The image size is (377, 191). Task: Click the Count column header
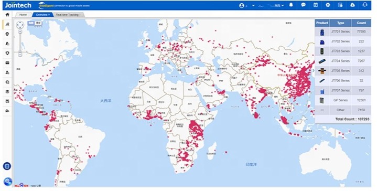[x=361, y=23]
